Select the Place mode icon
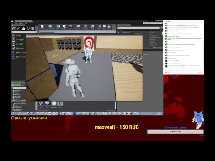This screenshot has width=215, height=161. coord(14,28)
